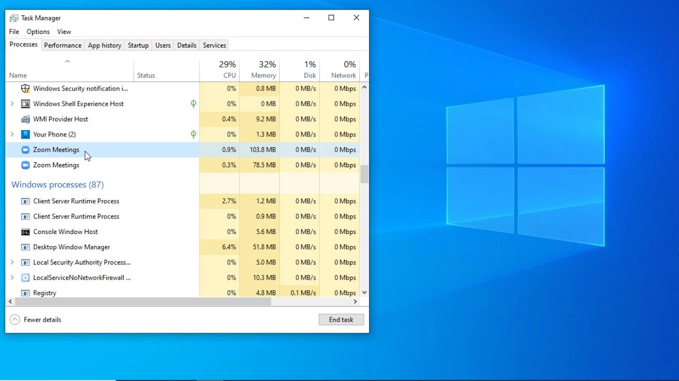Click the vertical scrollbar thumb

pyautogui.click(x=364, y=174)
